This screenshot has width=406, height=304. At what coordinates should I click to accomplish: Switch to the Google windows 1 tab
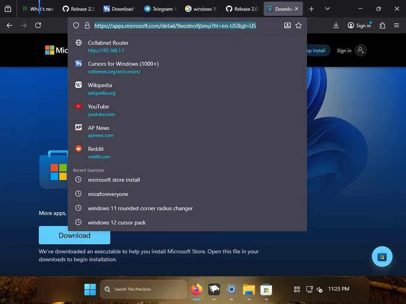point(201,9)
